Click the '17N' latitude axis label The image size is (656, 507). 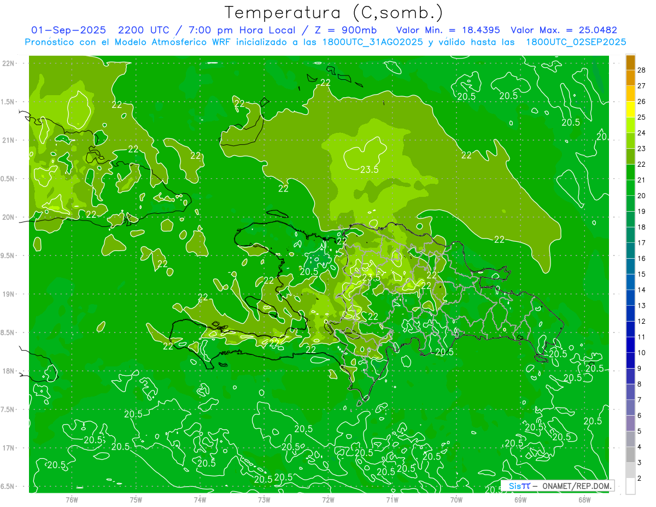tap(9, 448)
